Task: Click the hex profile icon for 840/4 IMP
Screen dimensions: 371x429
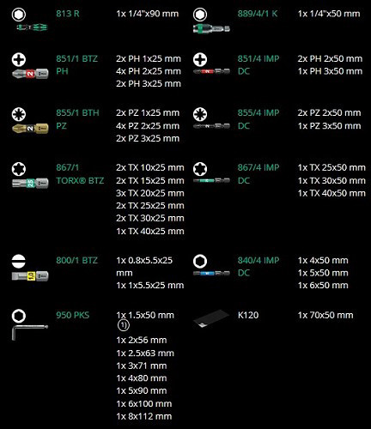Action: point(200,261)
